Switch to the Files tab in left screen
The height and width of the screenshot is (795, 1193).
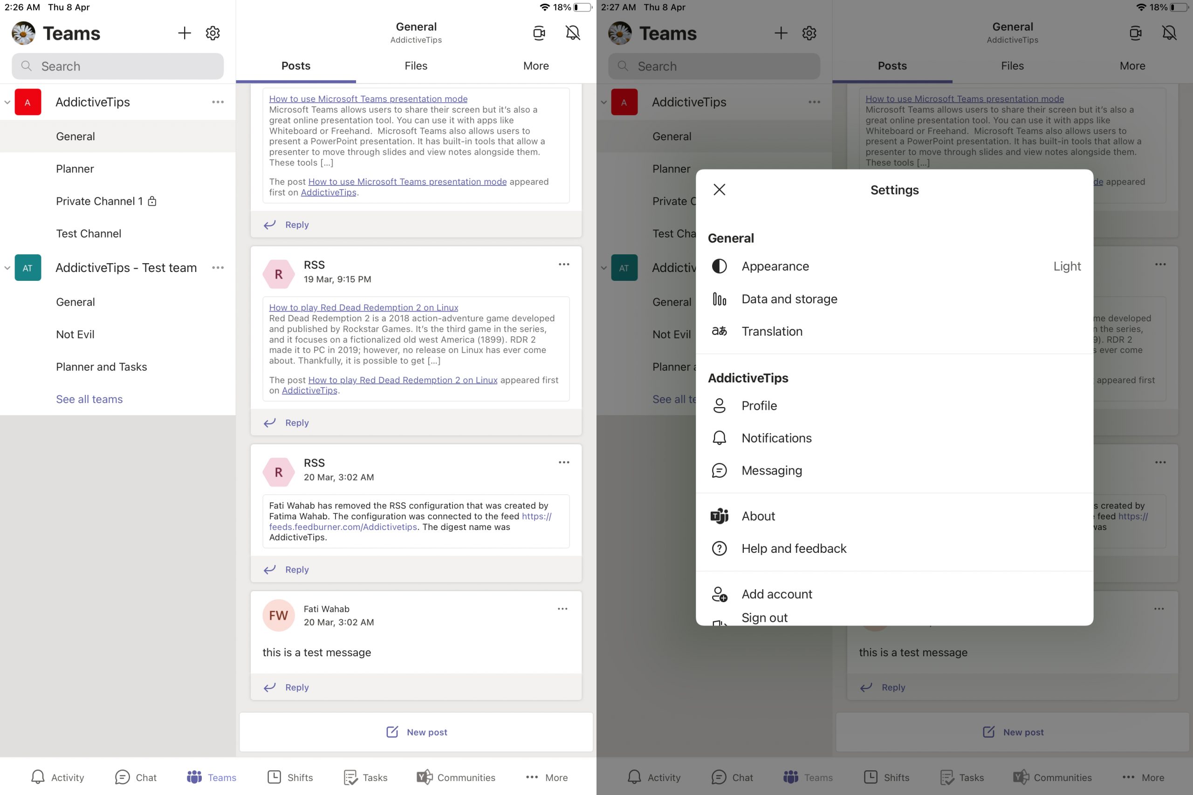[416, 66]
